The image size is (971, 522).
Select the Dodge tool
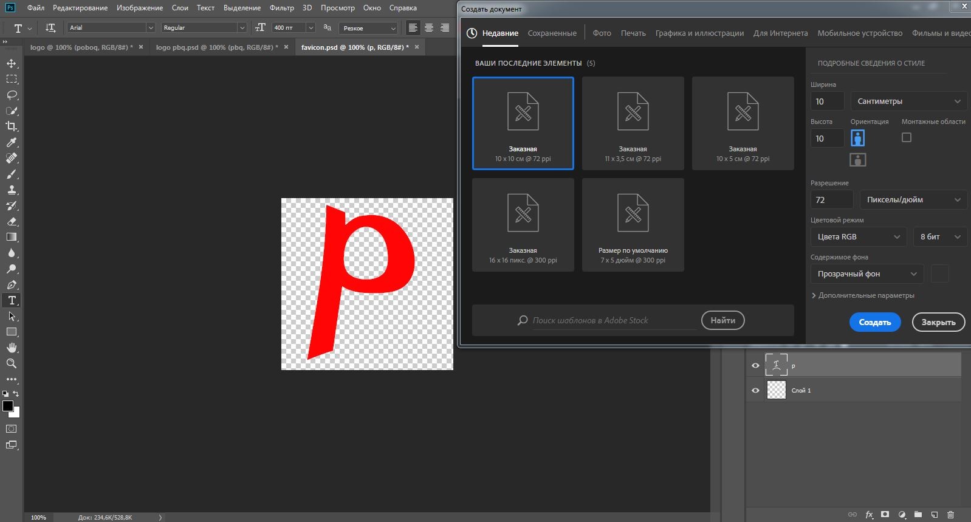(12, 269)
